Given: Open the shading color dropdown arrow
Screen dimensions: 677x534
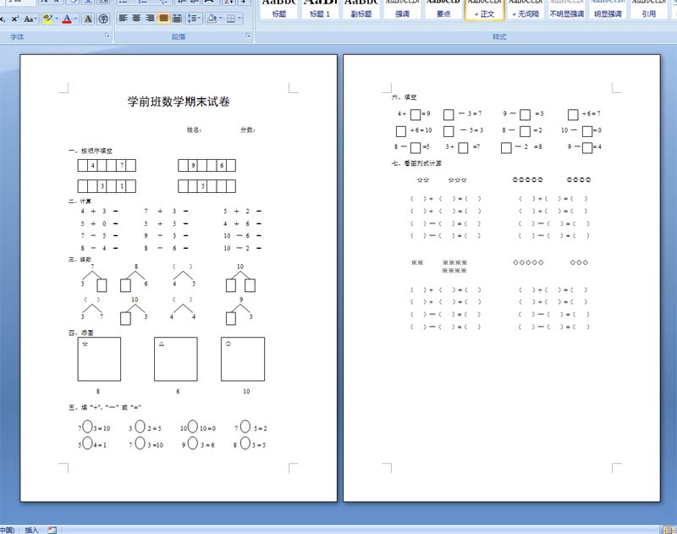Looking at the screenshot, I should pyautogui.click(x=220, y=18).
